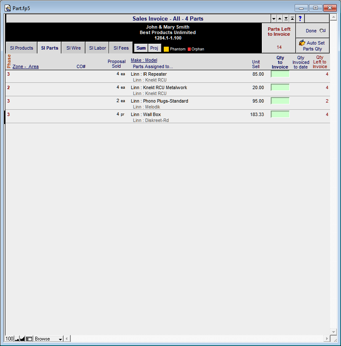Viewport: 341px width, 346px height.
Task: Click the Qty Left to Invoice header
Action: coord(320,62)
